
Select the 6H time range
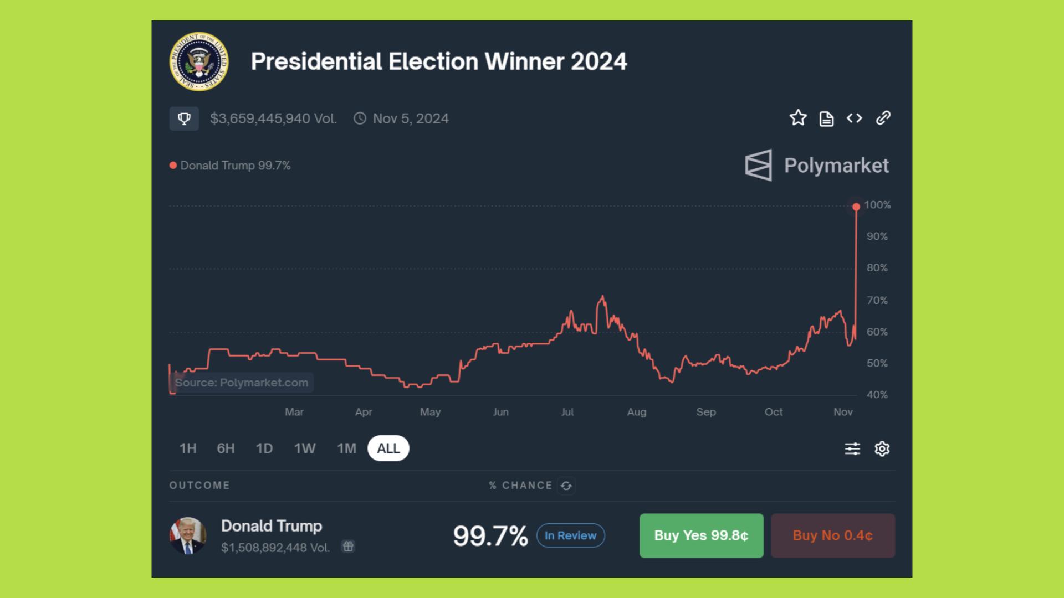(x=226, y=448)
